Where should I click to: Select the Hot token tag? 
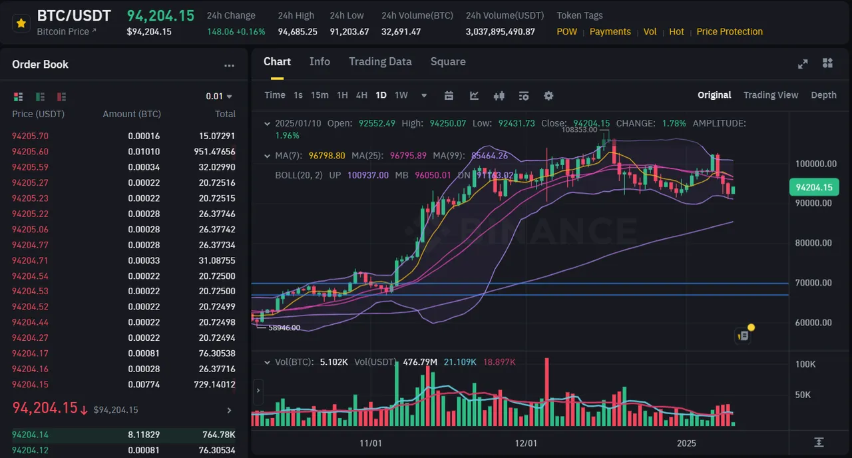676,31
